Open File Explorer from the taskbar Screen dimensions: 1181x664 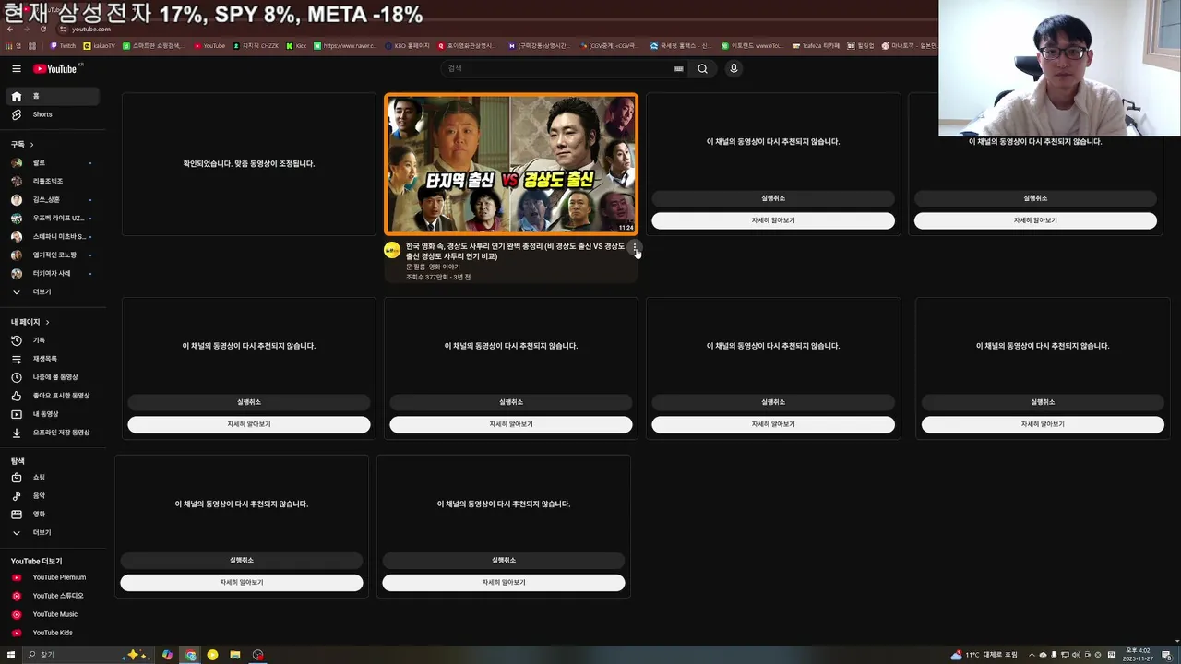(x=235, y=655)
